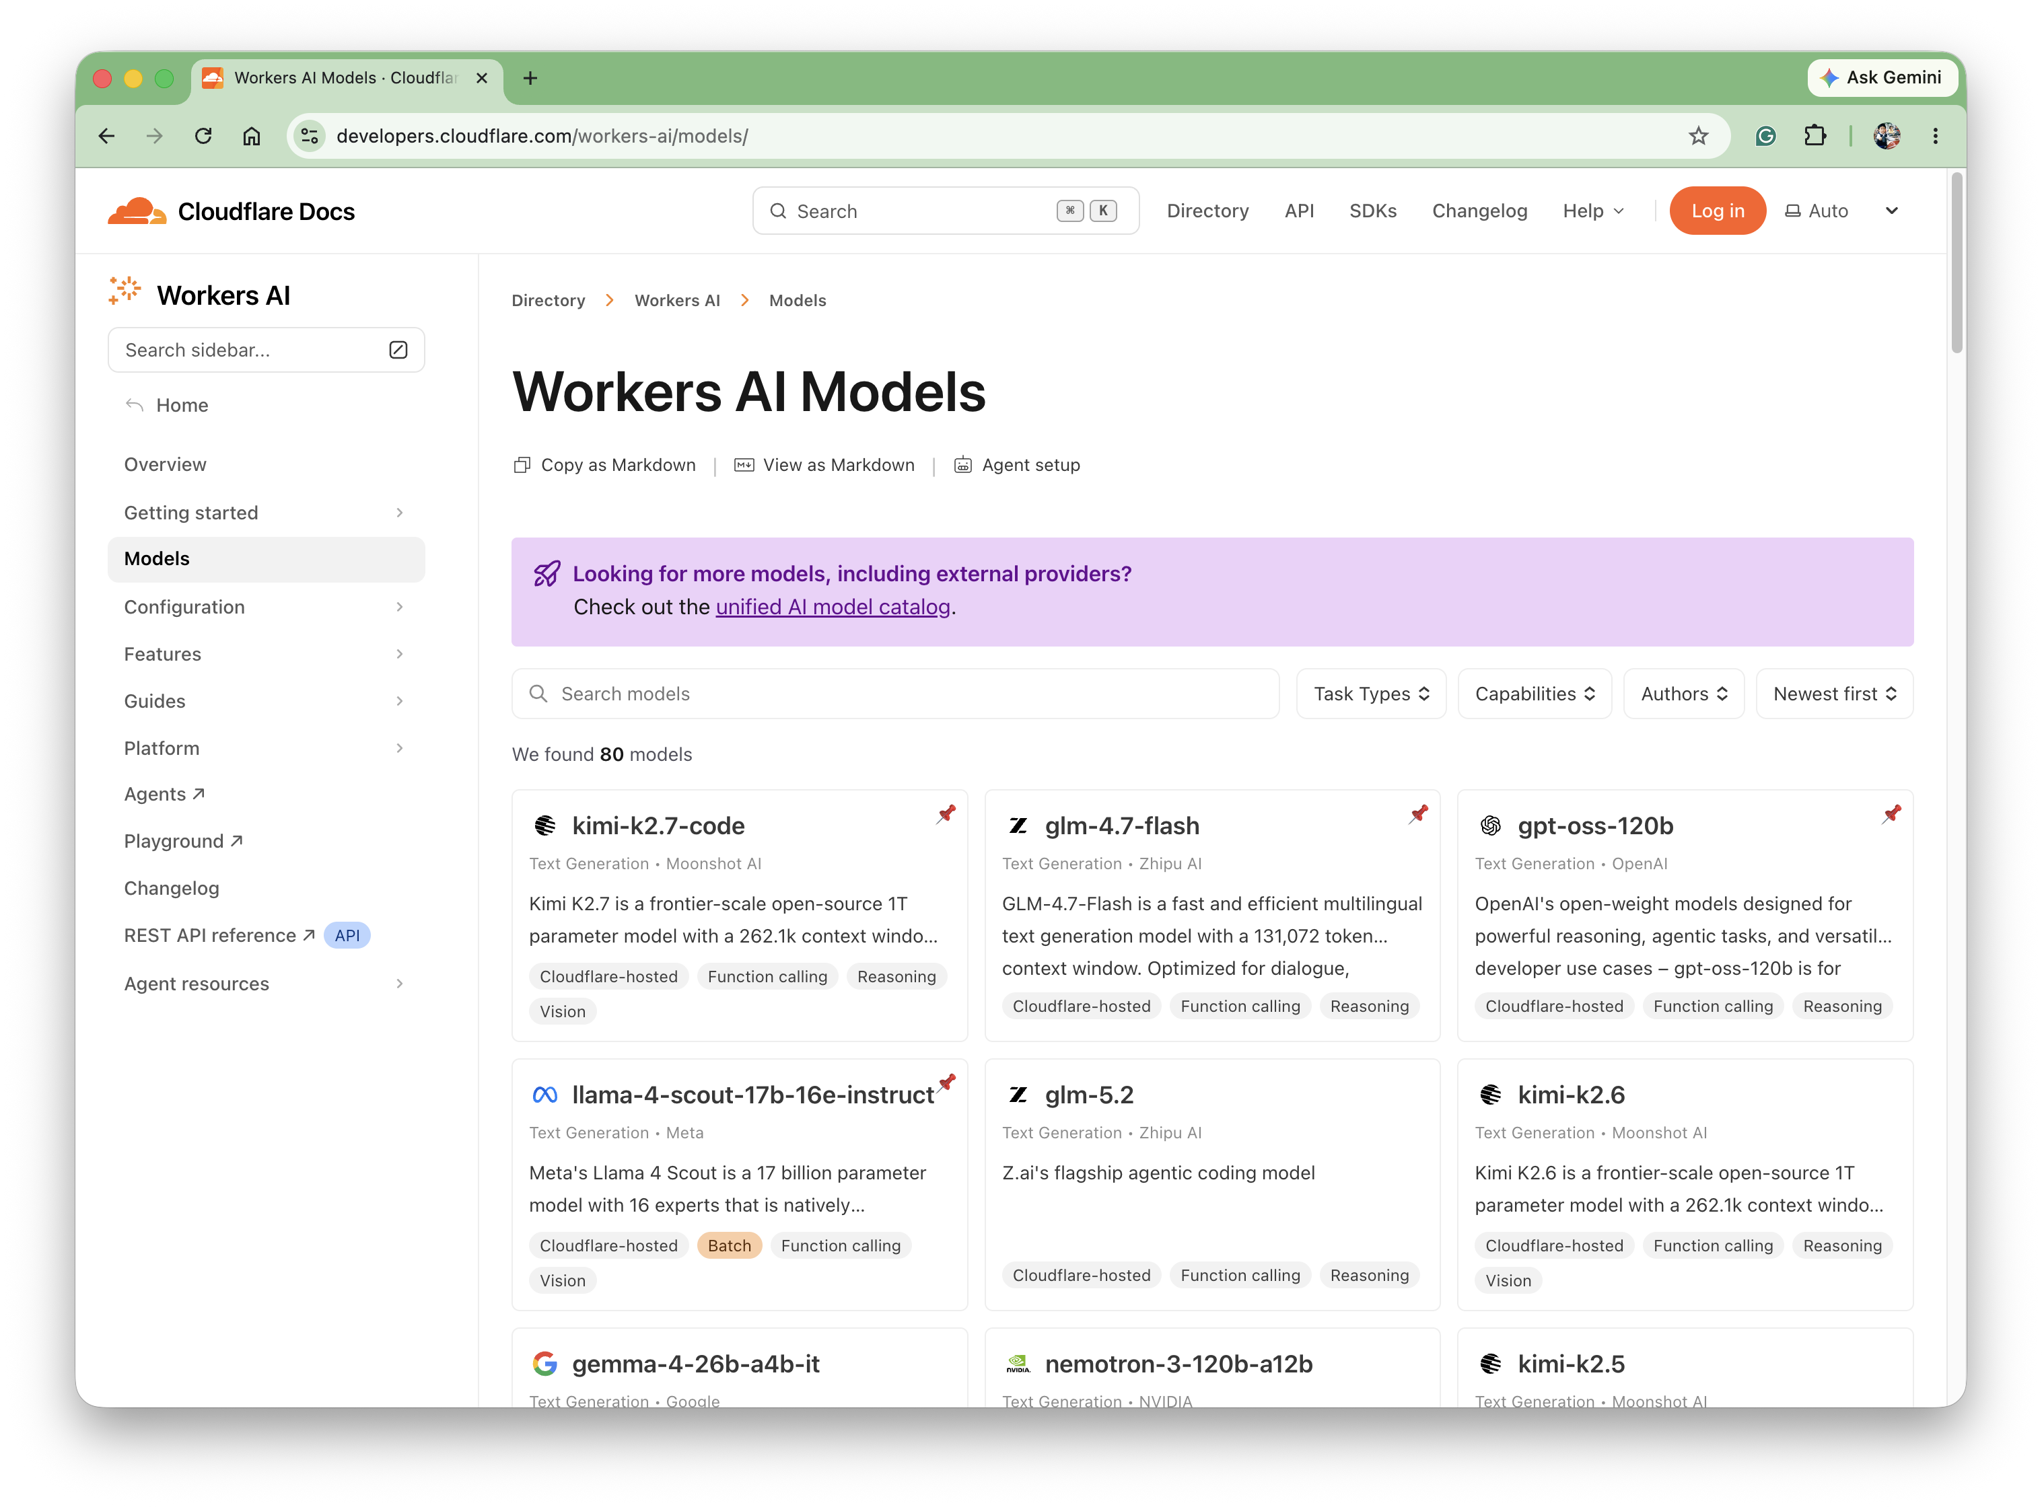This screenshot has width=2042, height=1507.
Task: Open the Task Types filter dropdown
Action: tap(1372, 694)
